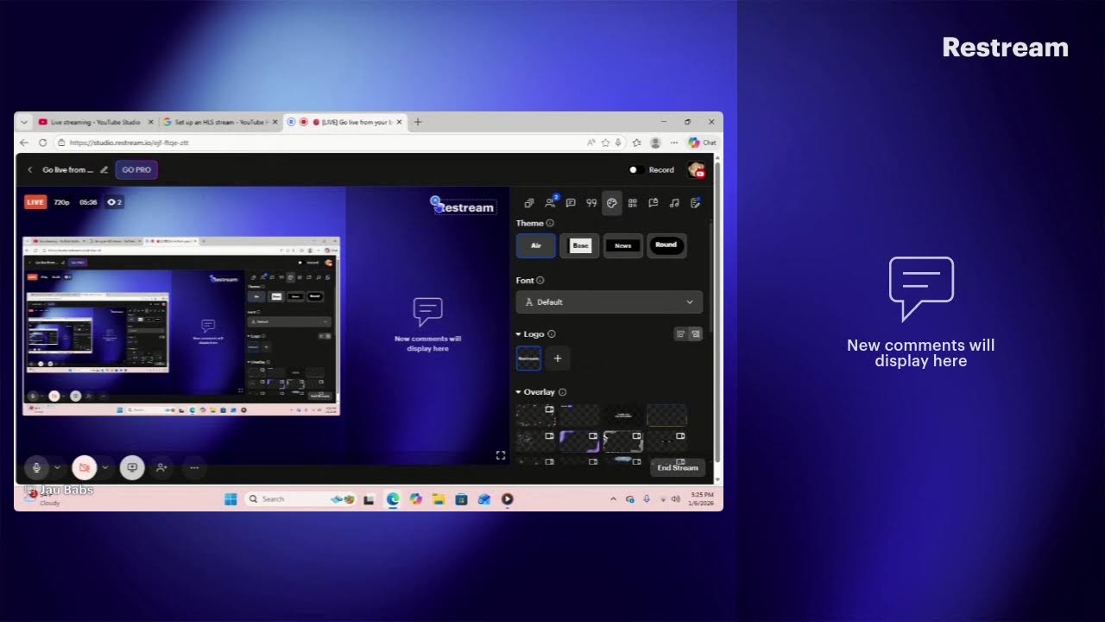1105x622 pixels.
Task: Show the viewer count eye indicator
Action: click(x=114, y=202)
